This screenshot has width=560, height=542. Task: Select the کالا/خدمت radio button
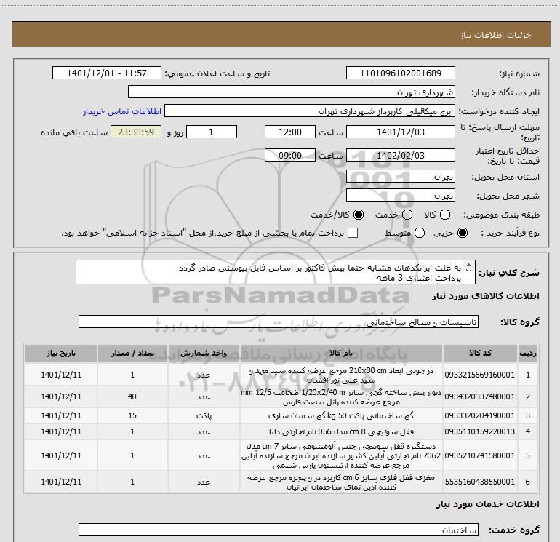(359, 215)
